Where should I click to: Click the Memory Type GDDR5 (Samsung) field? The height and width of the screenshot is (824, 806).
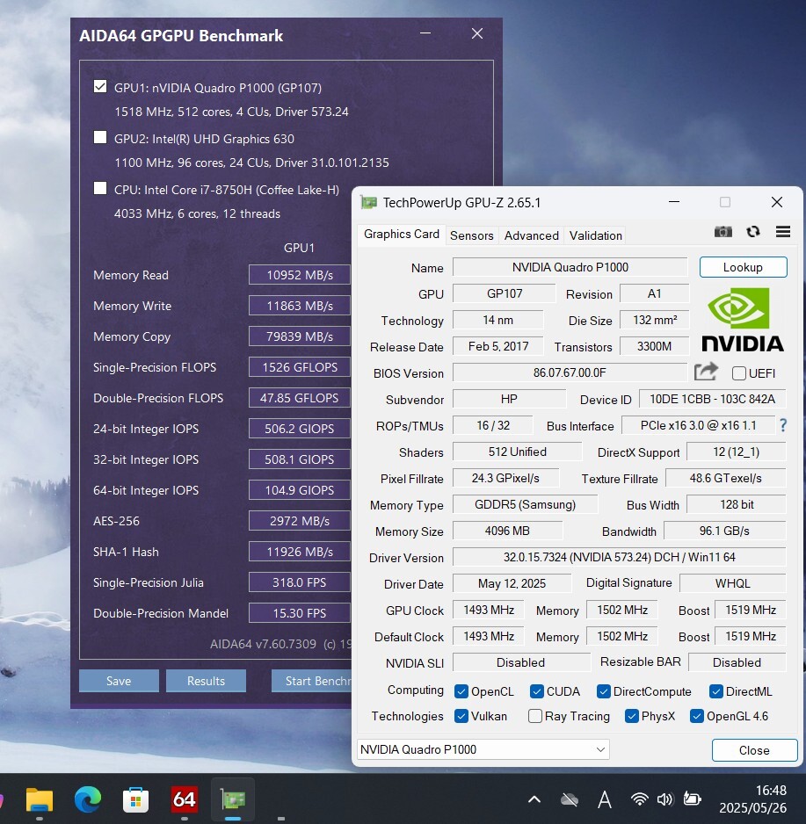[525, 504]
